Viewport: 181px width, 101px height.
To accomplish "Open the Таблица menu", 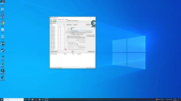I will point(60,19).
